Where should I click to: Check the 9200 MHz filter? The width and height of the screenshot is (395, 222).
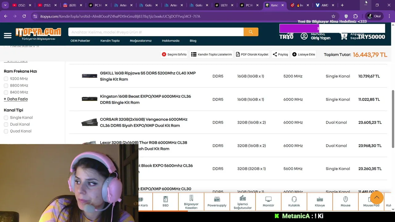[x=6, y=79]
